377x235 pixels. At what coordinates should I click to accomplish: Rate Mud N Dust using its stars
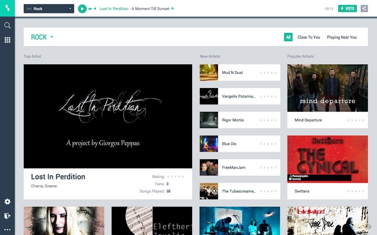coord(269,73)
